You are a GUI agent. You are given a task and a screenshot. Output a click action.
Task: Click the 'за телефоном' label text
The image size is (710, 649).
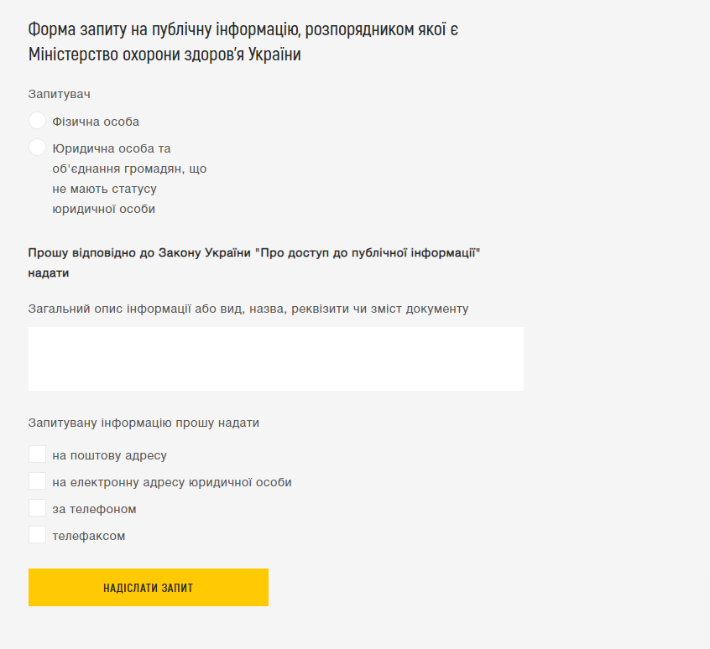click(94, 509)
